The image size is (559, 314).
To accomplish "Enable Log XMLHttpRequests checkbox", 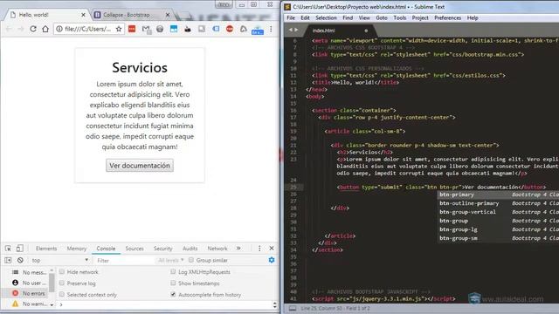I will coord(173,271).
